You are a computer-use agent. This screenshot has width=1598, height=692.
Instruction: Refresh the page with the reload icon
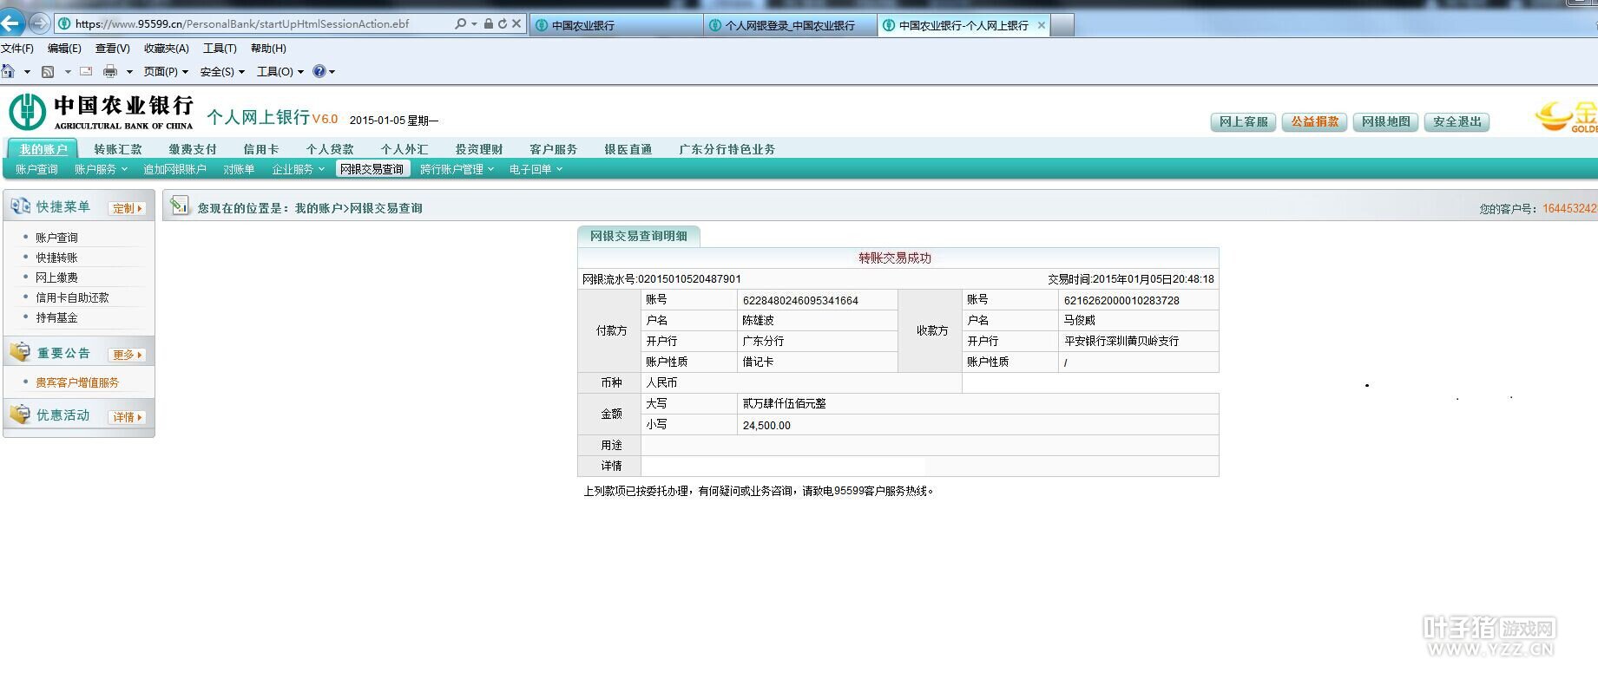(502, 23)
